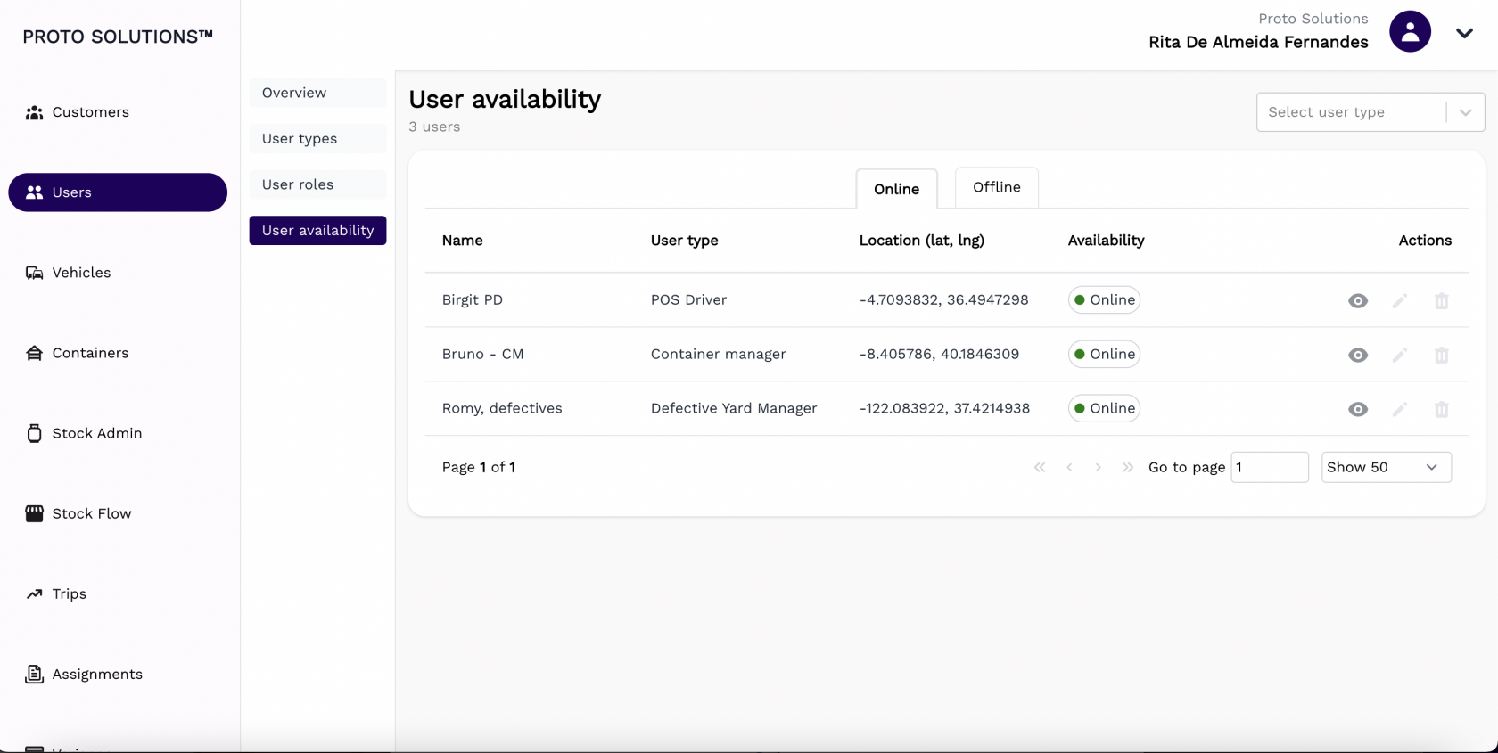This screenshot has width=1498, height=753.
Task: Open the Overview submenu item
Action: 317,93
